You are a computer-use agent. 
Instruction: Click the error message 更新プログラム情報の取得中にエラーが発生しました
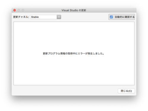(x=73, y=54)
